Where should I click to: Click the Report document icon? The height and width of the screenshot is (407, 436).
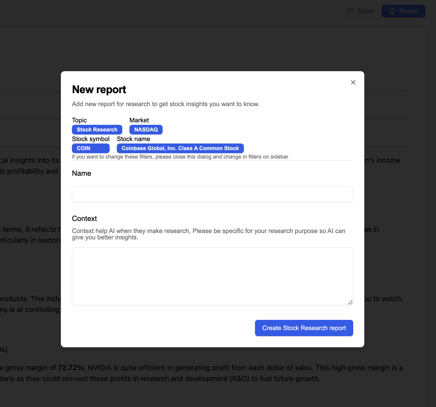click(x=392, y=11)
